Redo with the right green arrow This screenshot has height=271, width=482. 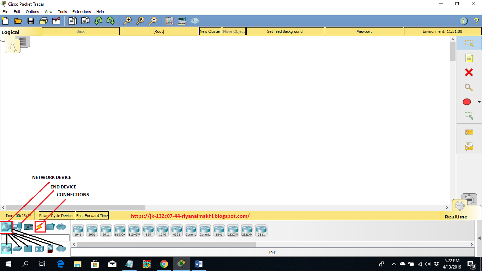click(110, 20)
